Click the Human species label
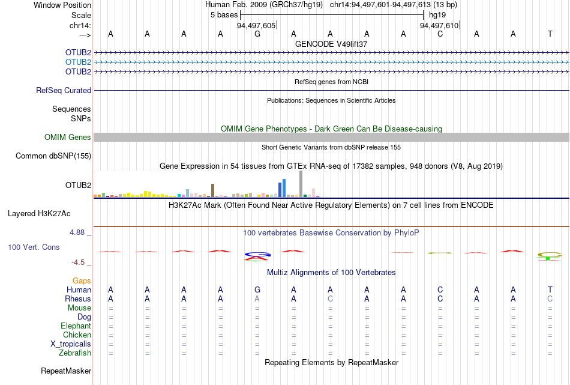 coord(79,290)
